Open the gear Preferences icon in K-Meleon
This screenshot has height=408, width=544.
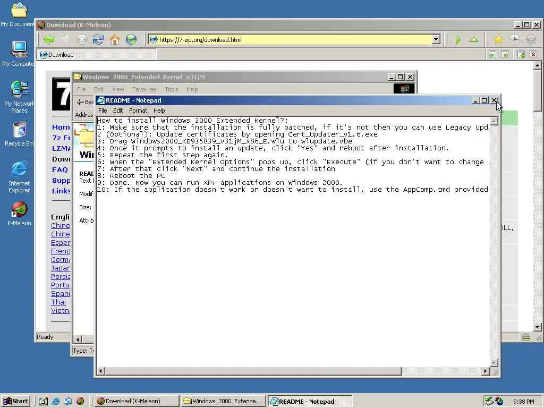531,39
